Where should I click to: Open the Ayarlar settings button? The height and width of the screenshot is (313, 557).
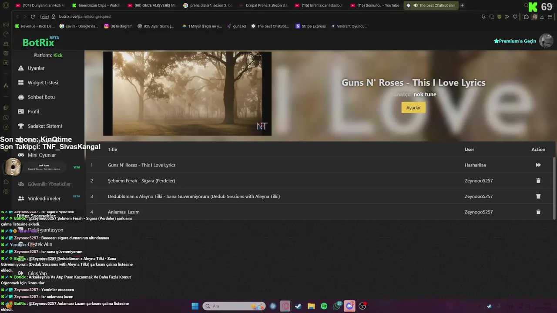[x=413, y=107]
